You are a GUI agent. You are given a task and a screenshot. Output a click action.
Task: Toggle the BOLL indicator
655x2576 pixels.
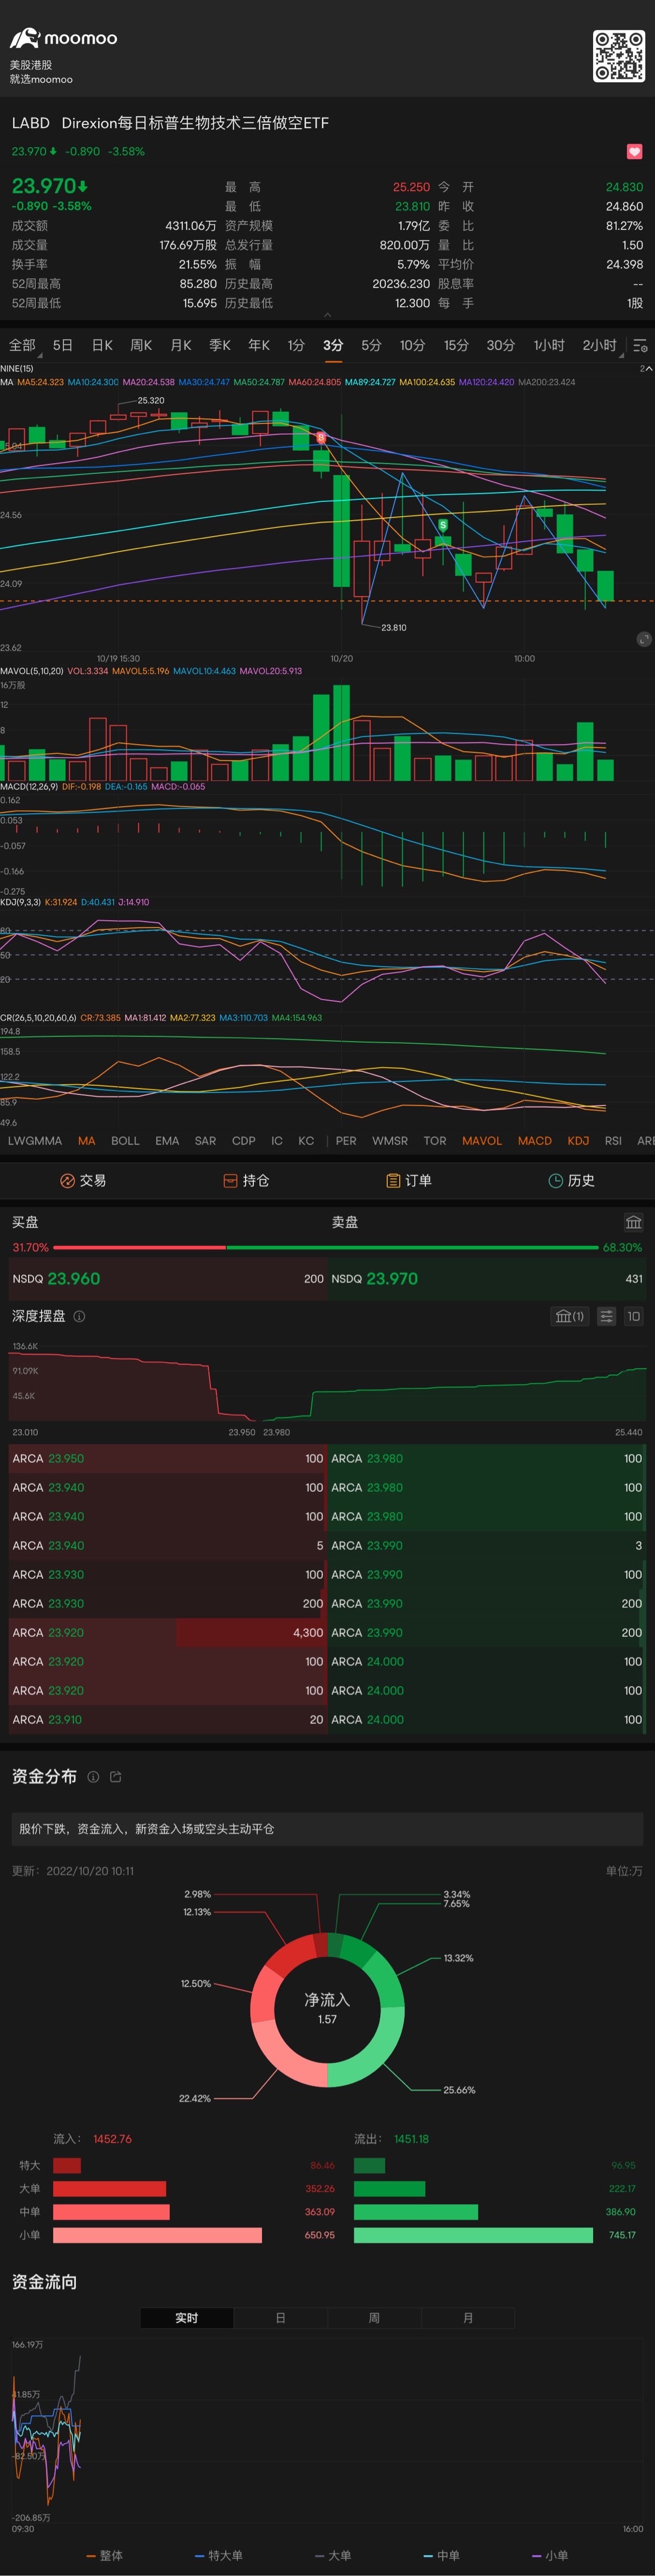(126, 1141)
